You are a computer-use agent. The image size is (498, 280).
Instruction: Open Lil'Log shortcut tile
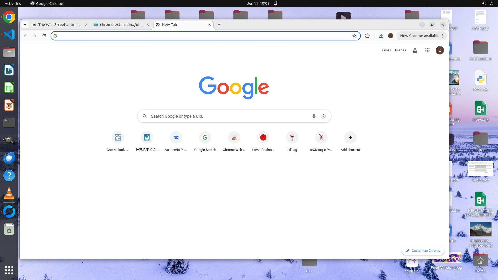point(292,138)
